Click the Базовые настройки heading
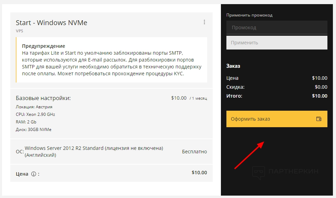The image size is (336, 198). (43, 98)
